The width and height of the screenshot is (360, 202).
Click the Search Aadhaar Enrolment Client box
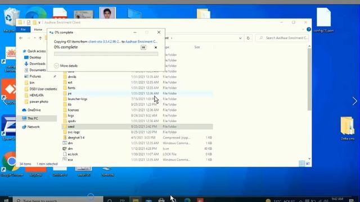tap(282, 38)
